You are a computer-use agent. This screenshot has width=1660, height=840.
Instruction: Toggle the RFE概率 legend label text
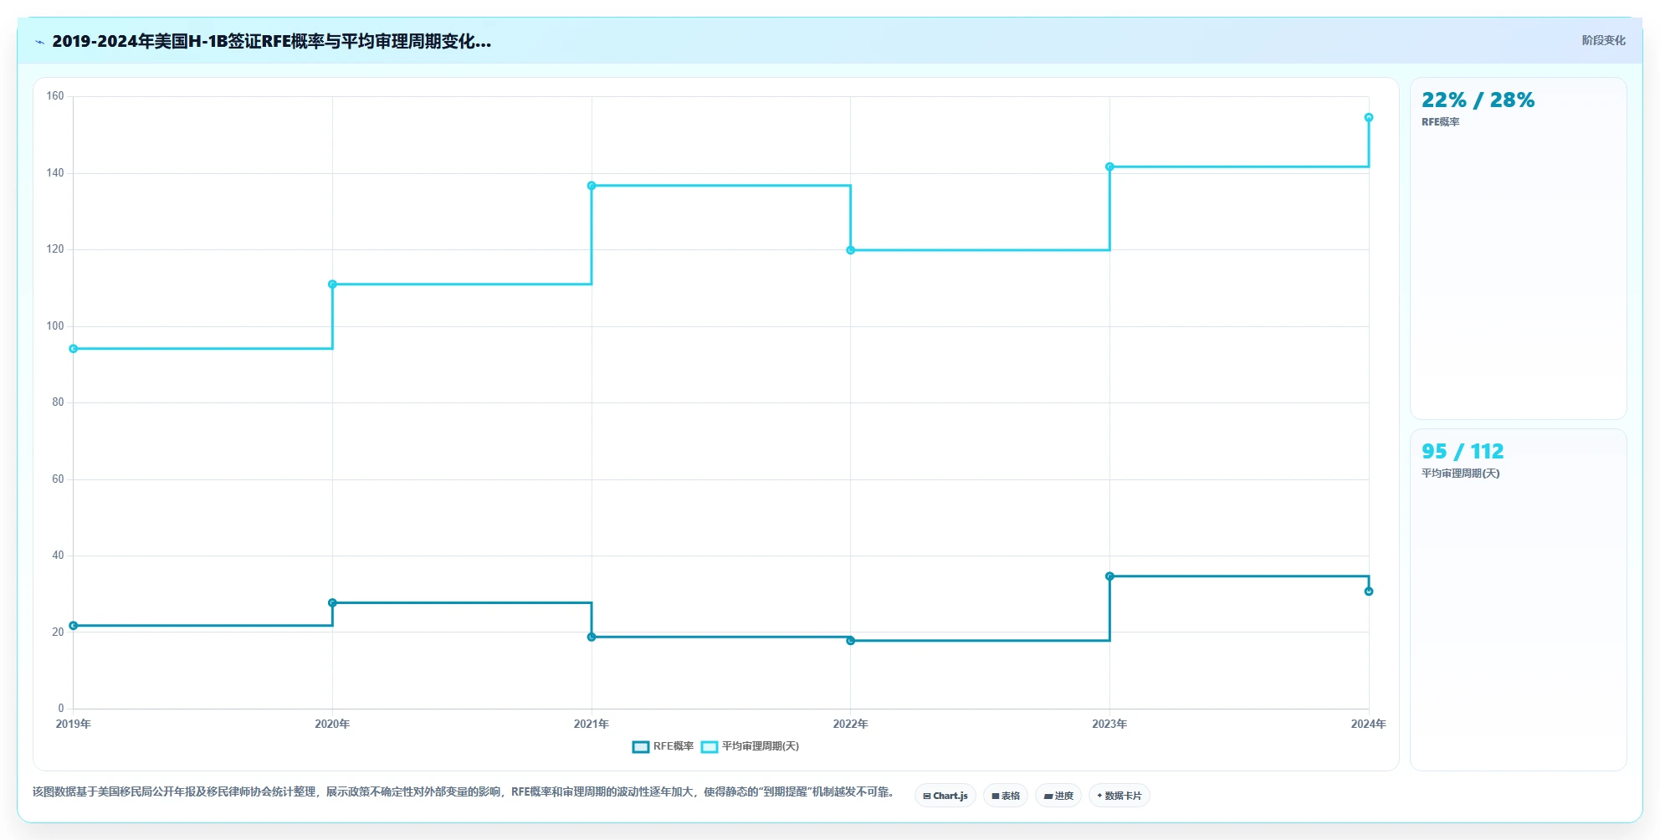pos(674,746)
